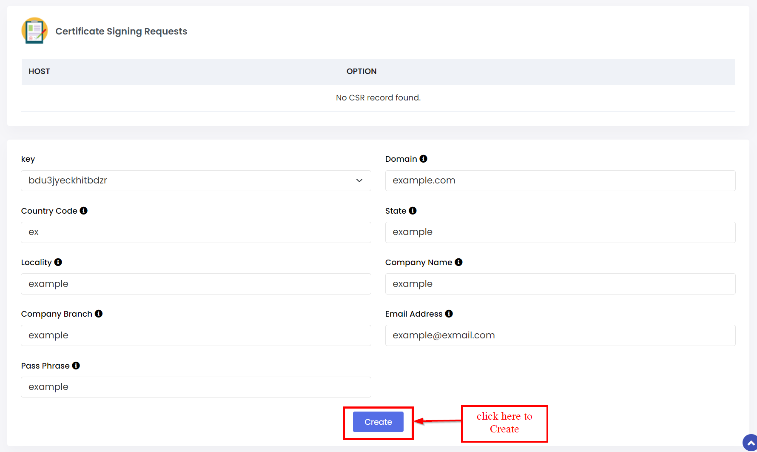Click the Certificate Signing Requests clipboard icon
Image resolution: width=757 pixels, height=452 pixels.
34,31
